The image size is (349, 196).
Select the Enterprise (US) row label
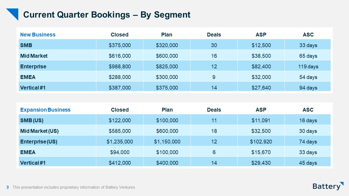pyautogui.click(x=39, y=142)
